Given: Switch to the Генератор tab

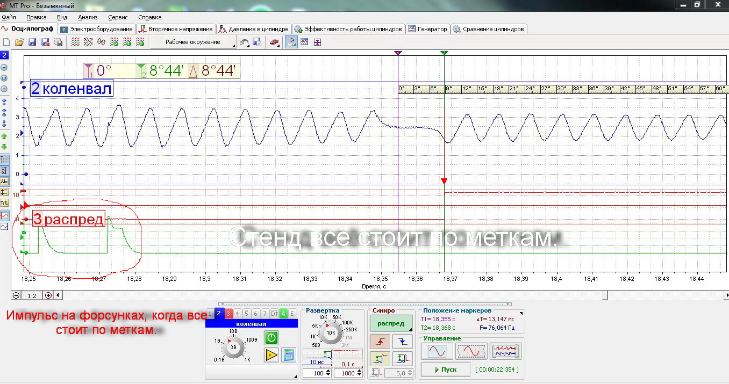Looking at the screenshot, I should click(428, 29).
